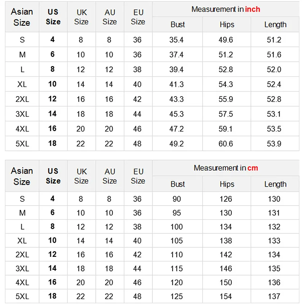Click the 3XL row label in the inch table
The image size is (304, 304).
click(22, 114)
